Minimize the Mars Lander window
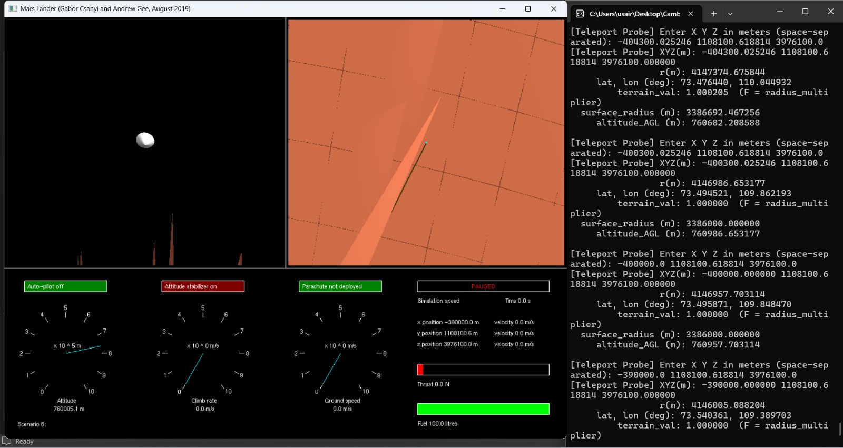 (502, 8)
